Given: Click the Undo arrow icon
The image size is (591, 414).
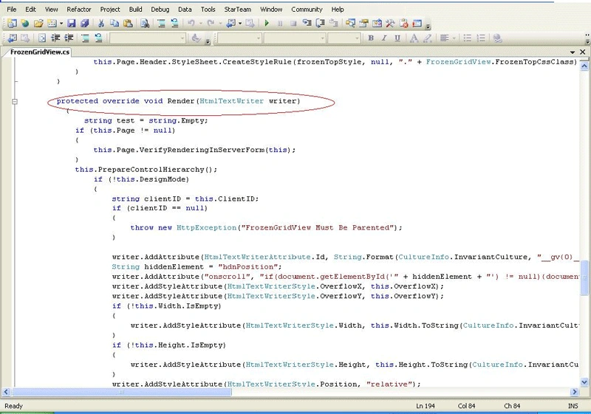Looking at the screenshot, I should tap(191, 24).
